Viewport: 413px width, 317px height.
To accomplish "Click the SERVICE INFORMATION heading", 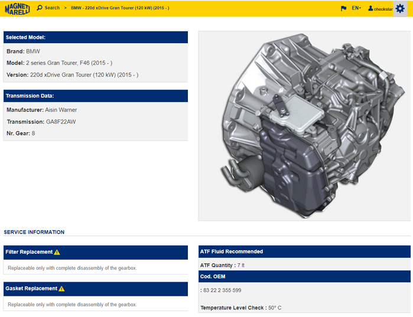I will pos(34,232).
